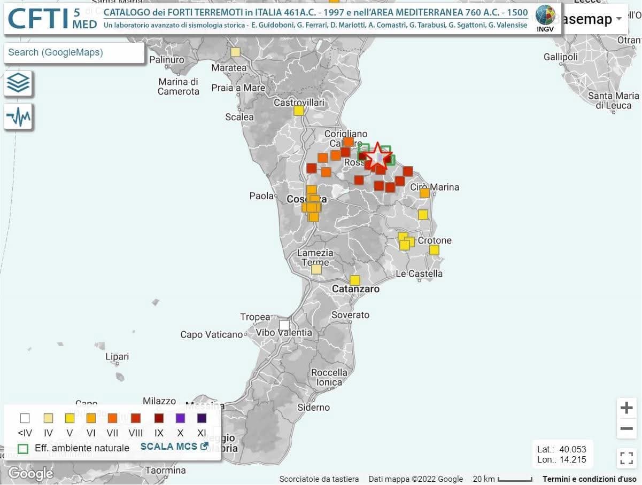Open the map layers panel icon
Image resolution: width=642 pixels, height=485 pixels.
pyautogui.click(x=18, y=83)
